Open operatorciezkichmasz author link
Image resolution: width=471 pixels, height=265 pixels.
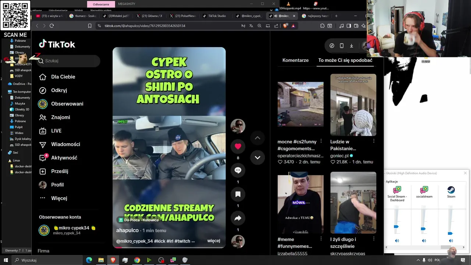tap(300, 156)
